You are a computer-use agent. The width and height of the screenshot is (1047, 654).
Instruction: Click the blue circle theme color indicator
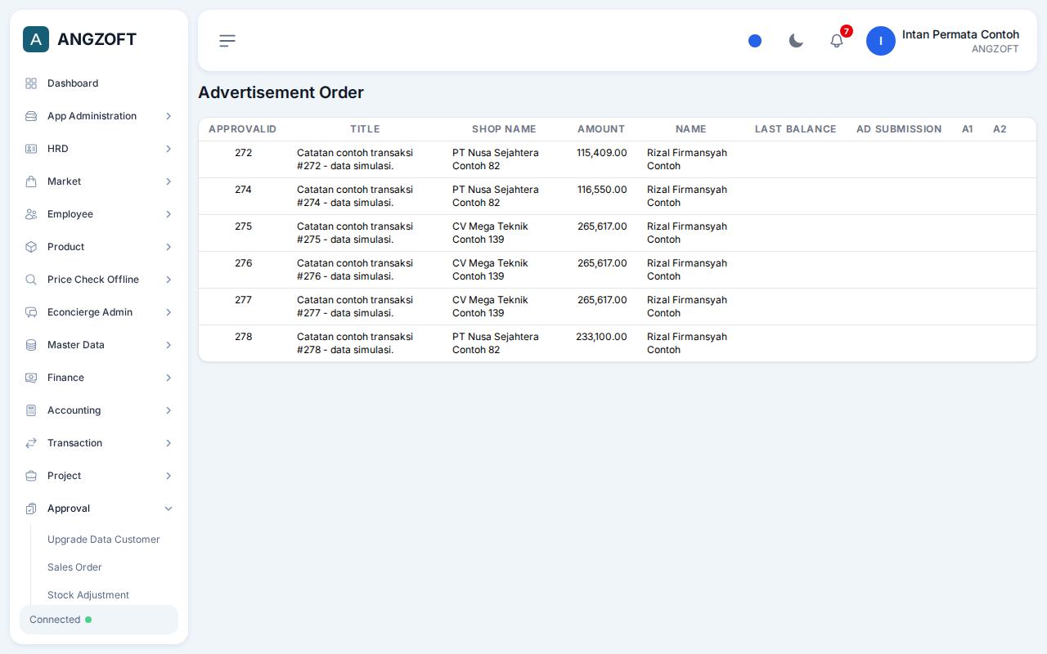pyautogui.click(x=755, y=41)
